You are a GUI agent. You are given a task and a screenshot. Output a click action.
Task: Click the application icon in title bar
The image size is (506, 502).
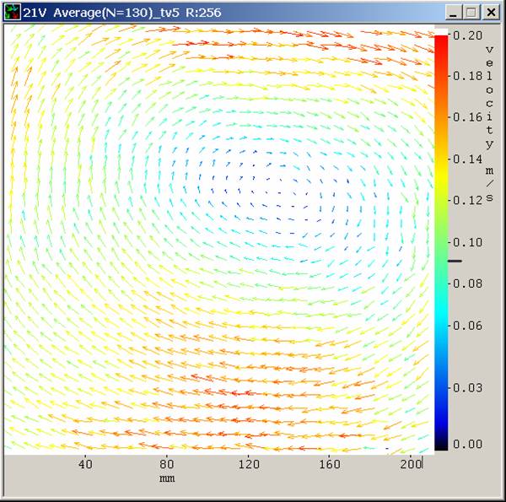[x=13, y=13]
